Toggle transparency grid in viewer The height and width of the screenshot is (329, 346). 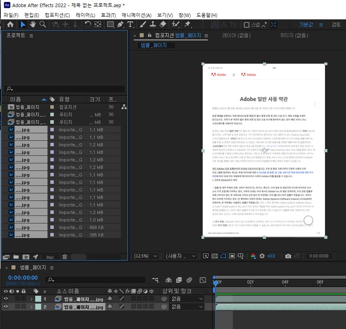(215, 256)
